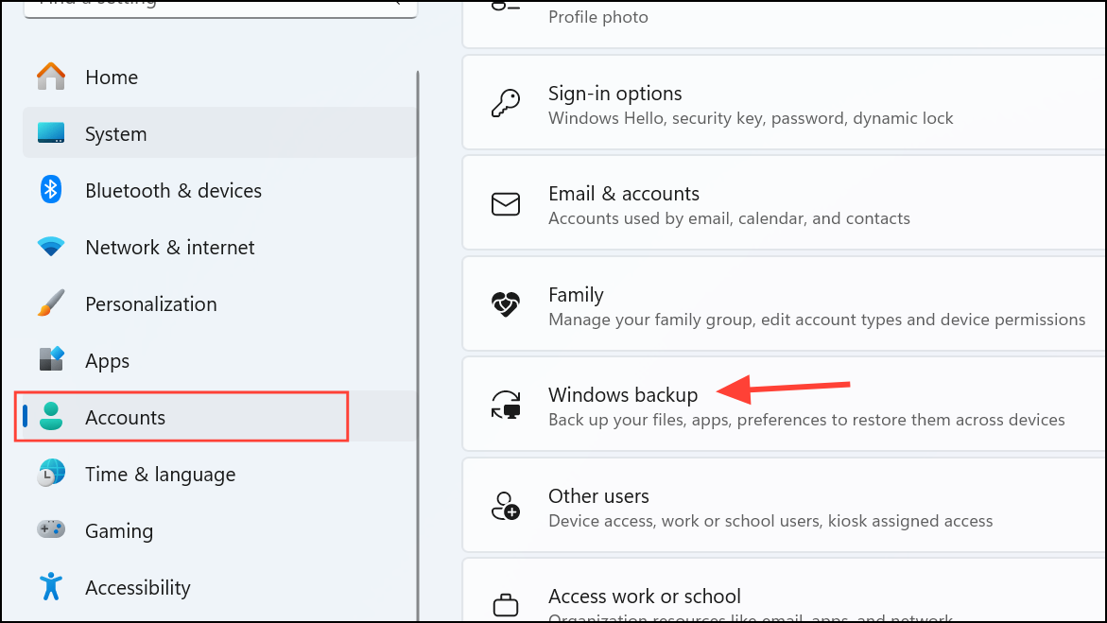Select Accounts in the sidebar
The width and height of the screenshot is (1107, 623).
point(125,418)
